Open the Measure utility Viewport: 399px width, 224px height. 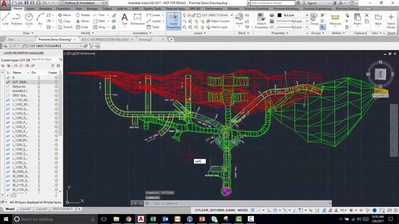335,19
